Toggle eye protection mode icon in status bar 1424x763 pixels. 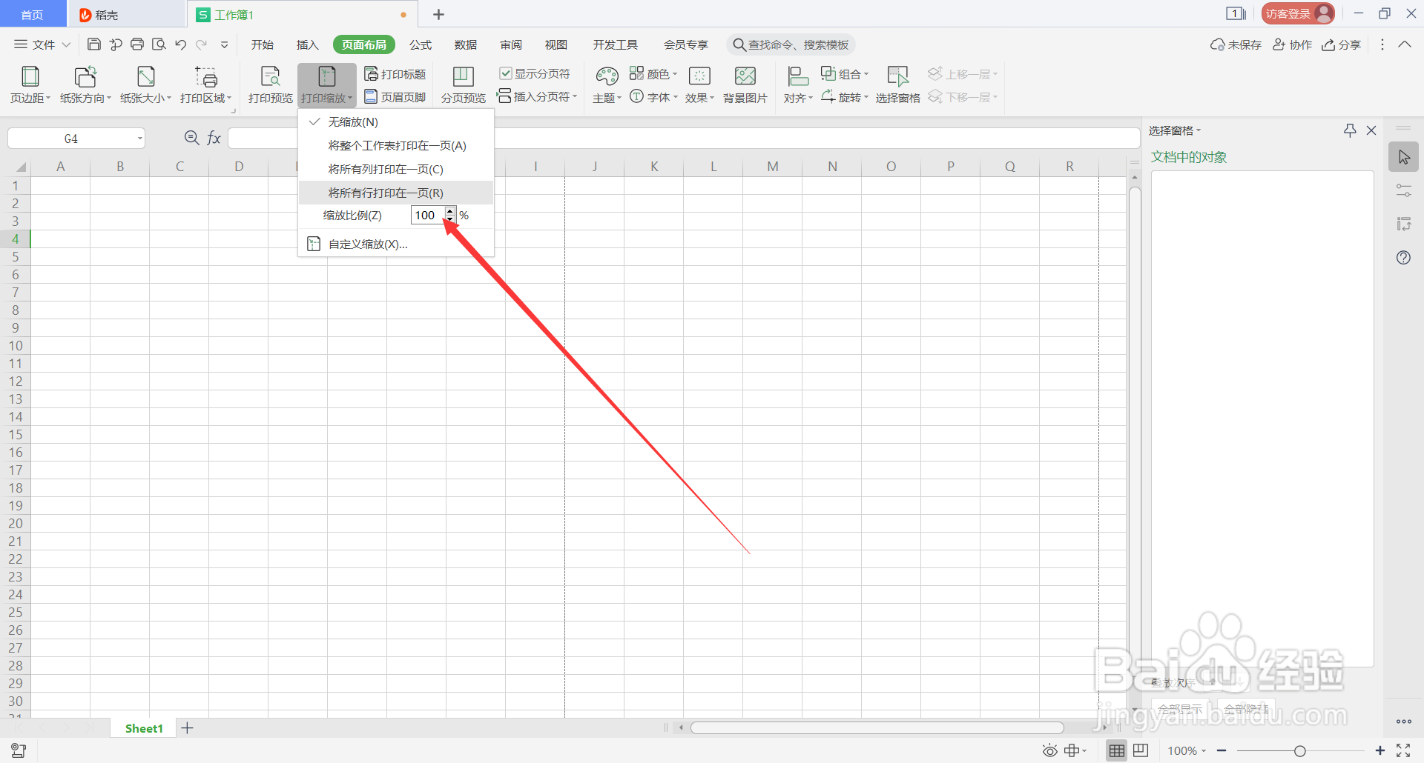[x=1050, y=751]
